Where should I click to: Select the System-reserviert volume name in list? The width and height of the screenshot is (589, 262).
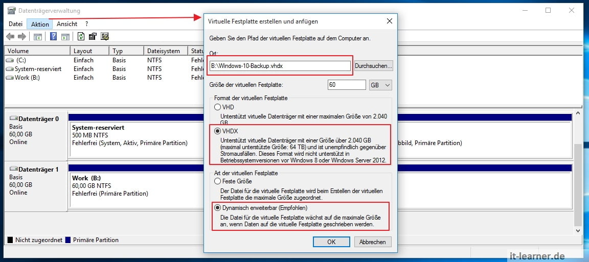[x=38, y=69]
